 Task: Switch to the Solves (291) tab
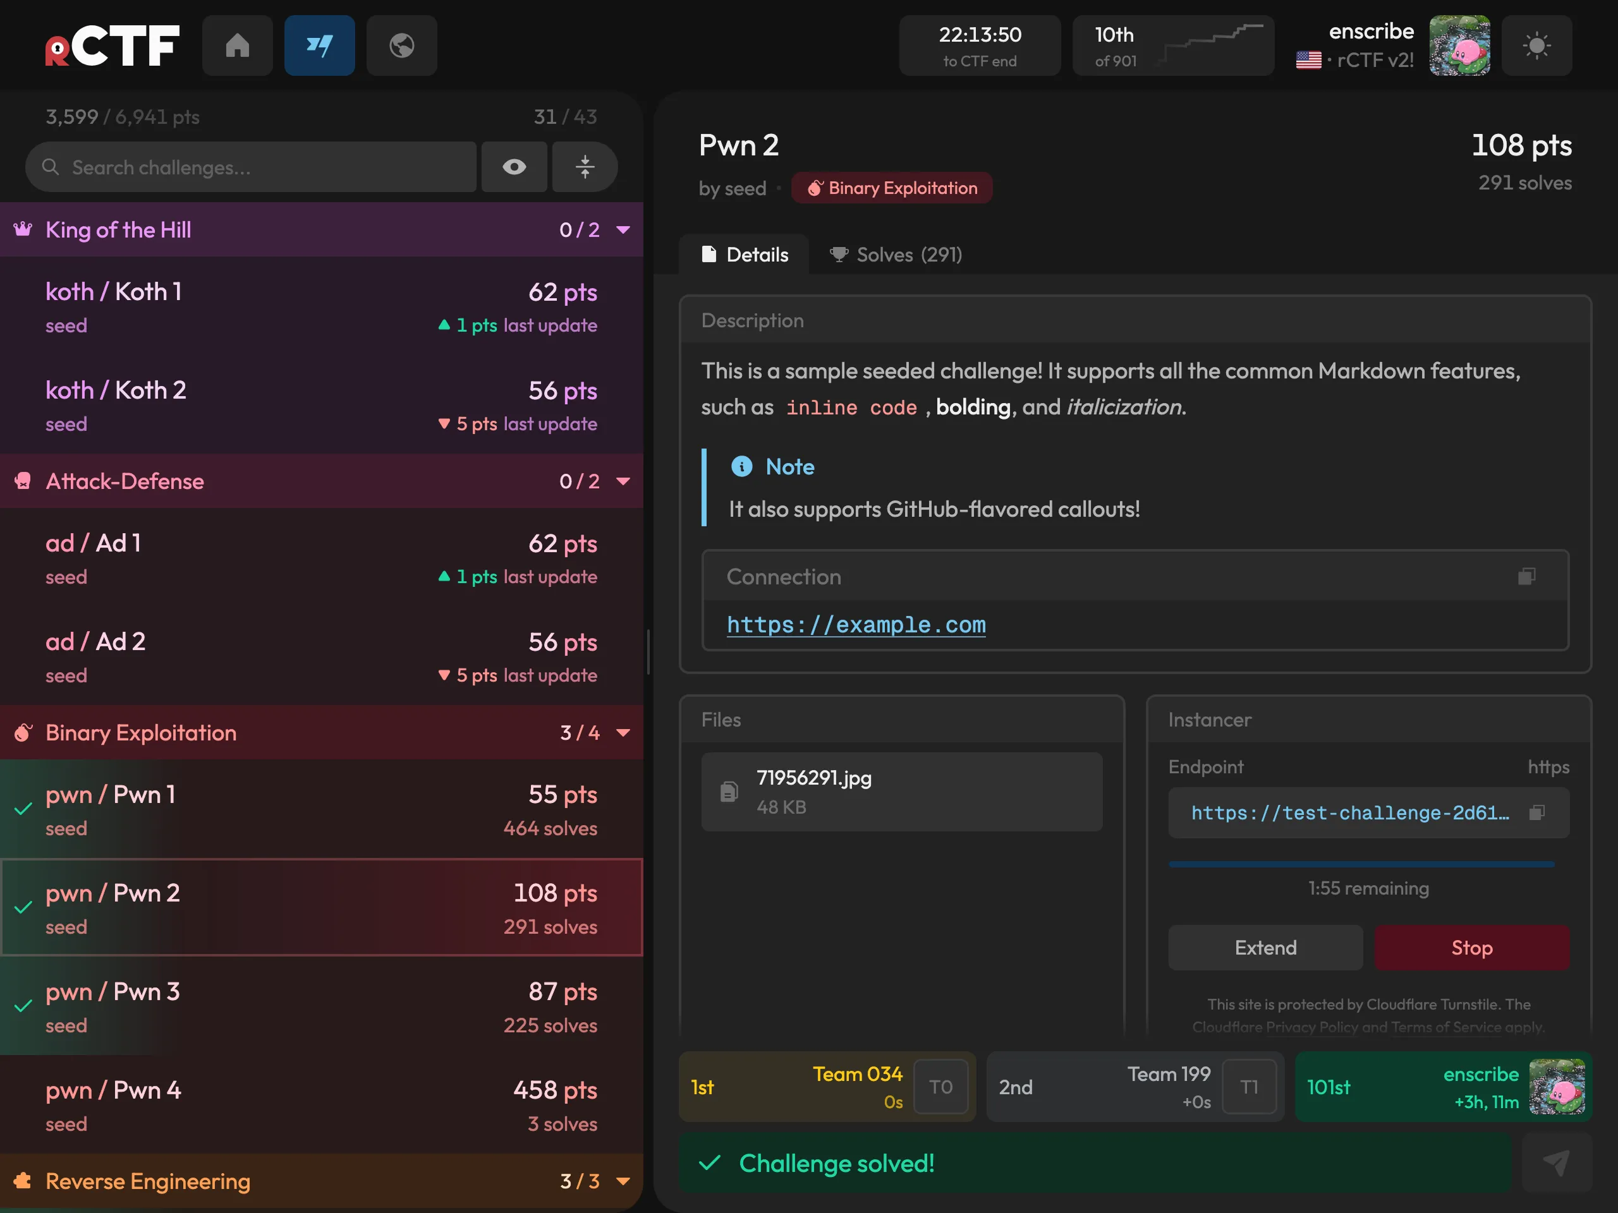(896, 255)
